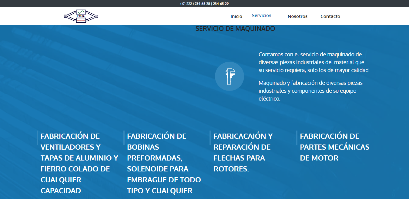Click the paragraph starting with 'Contamos con el servicio'

pos(314,62)
